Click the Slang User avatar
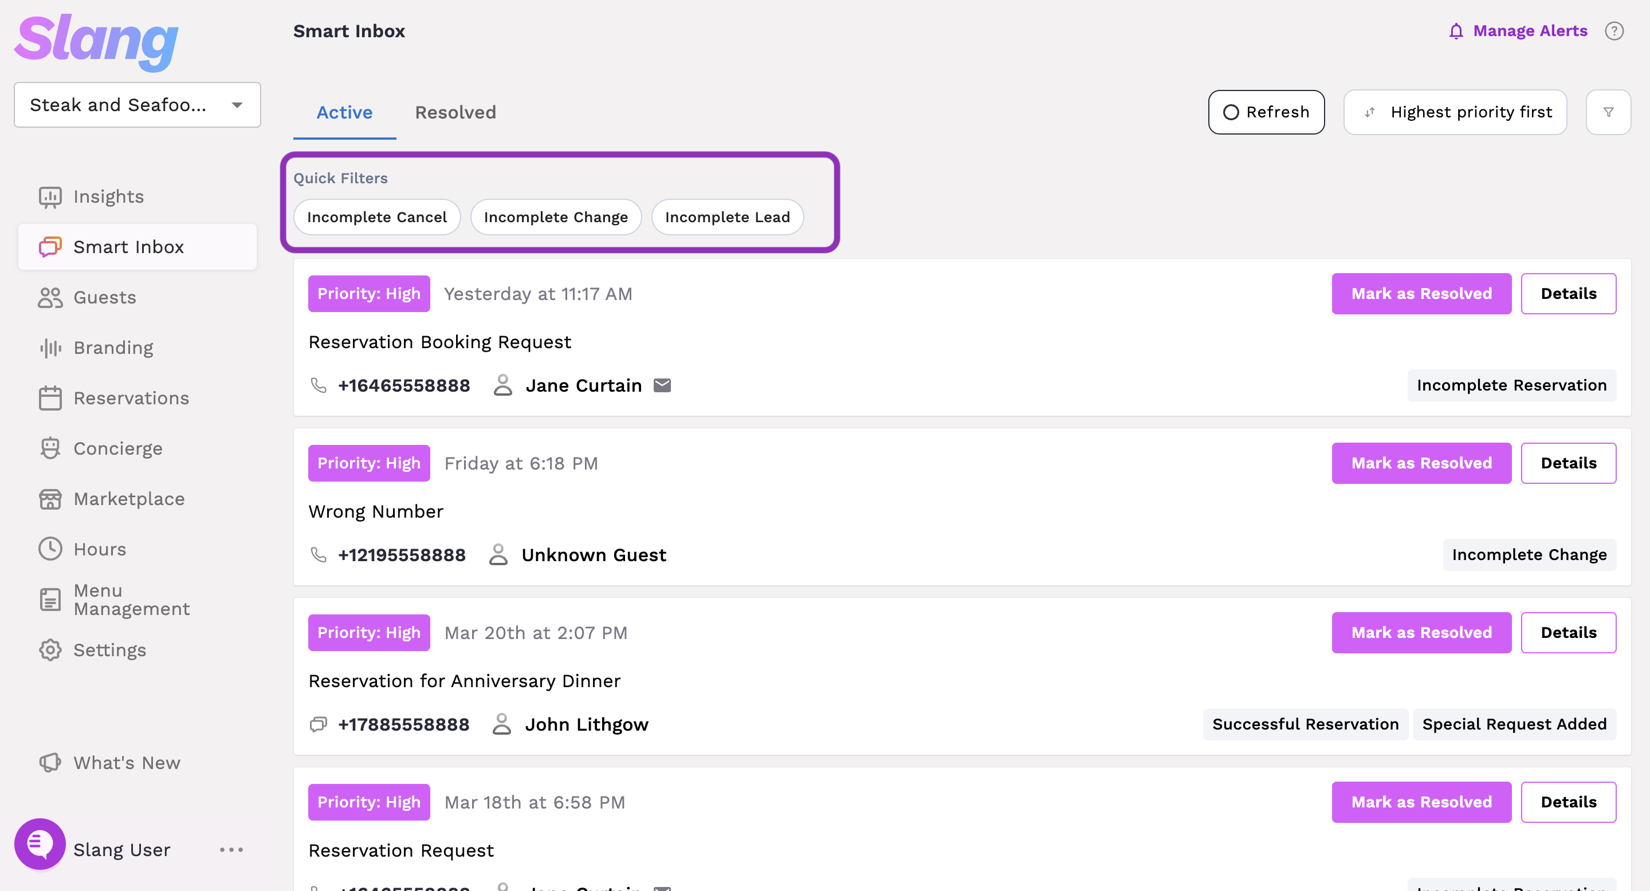 [x=40, y=844]
